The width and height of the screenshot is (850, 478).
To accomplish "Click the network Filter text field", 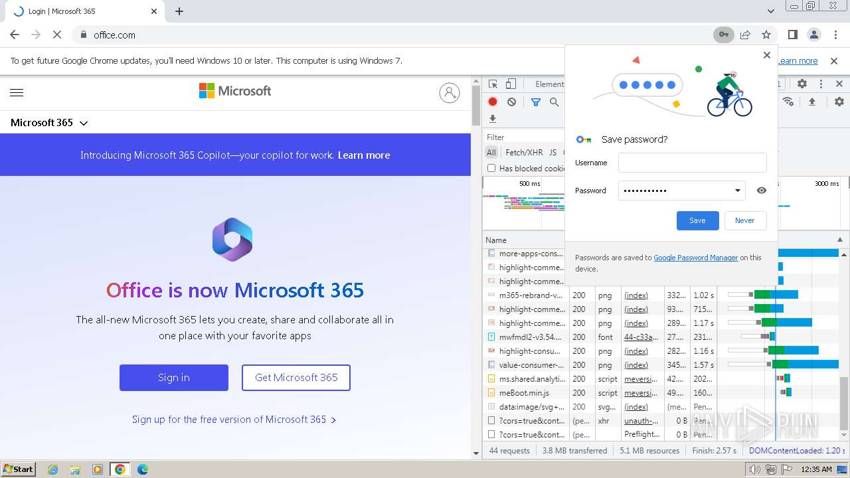I will click(525, 137).
